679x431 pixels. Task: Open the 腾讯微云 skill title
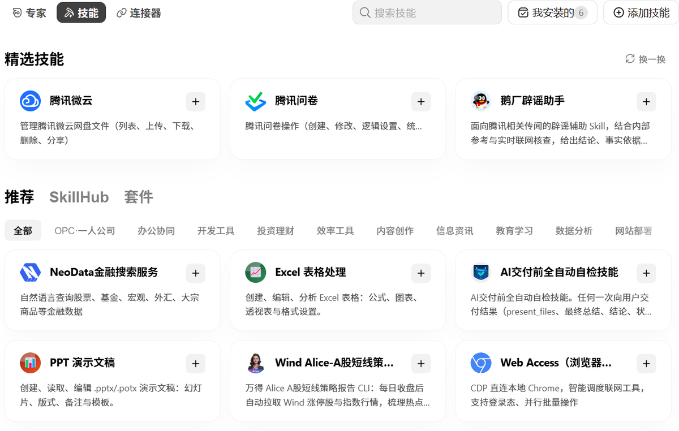[71, 101]
